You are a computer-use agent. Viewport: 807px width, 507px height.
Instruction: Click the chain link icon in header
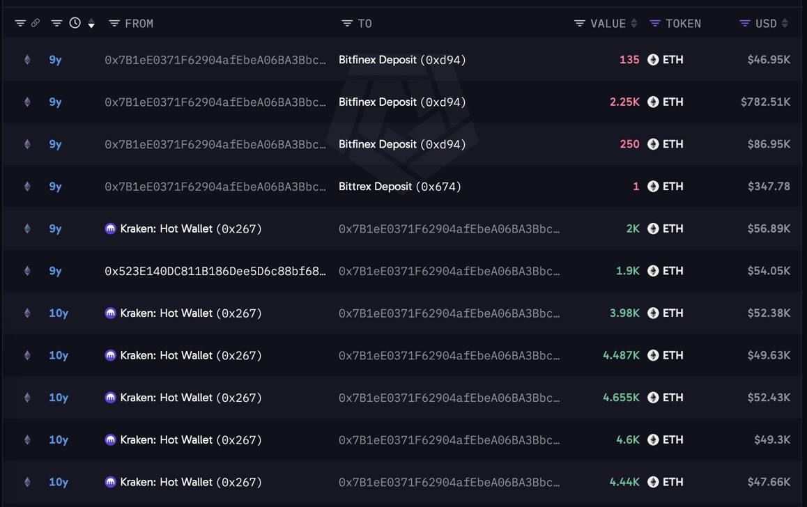36,22
